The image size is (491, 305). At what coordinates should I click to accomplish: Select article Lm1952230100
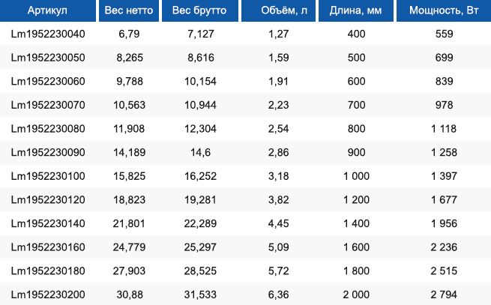coord(48,176)
